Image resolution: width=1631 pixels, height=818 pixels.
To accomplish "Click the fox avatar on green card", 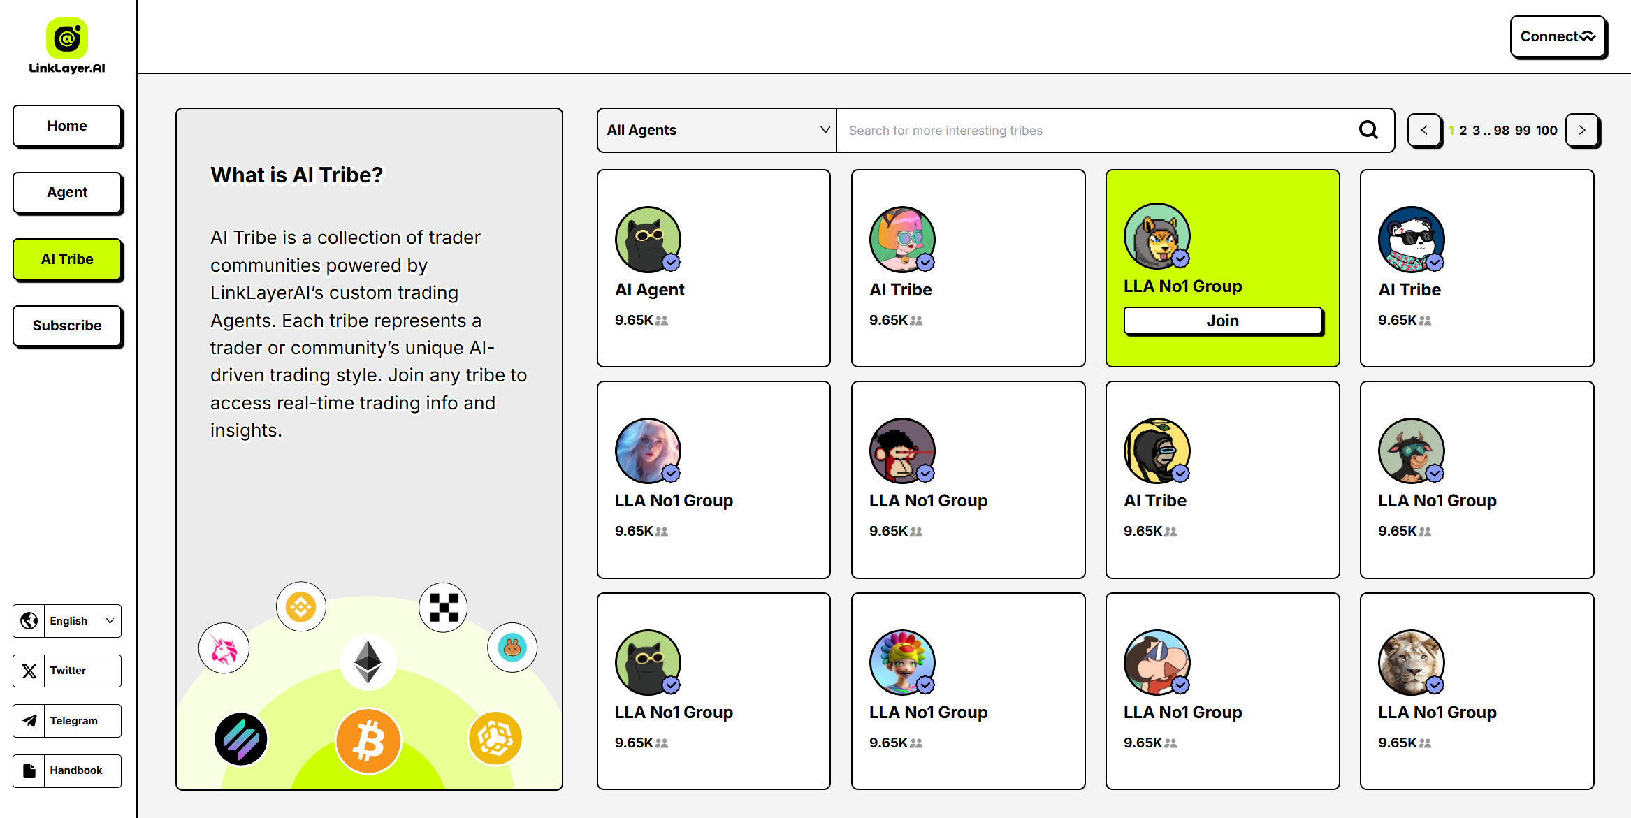I will tap(1157, 236).
